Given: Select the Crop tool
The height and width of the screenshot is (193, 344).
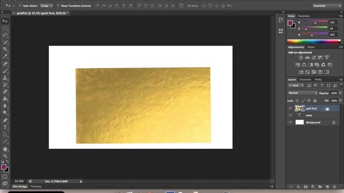Looking at the screenshot, I should [x=5, y=49].
